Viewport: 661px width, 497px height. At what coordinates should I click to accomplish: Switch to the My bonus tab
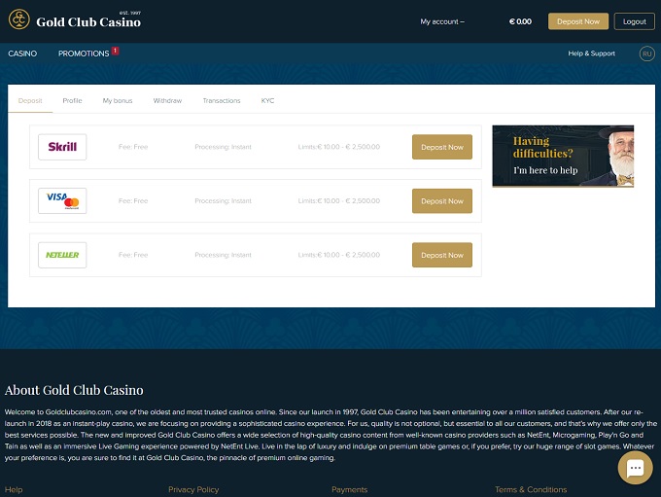(118, 101)
